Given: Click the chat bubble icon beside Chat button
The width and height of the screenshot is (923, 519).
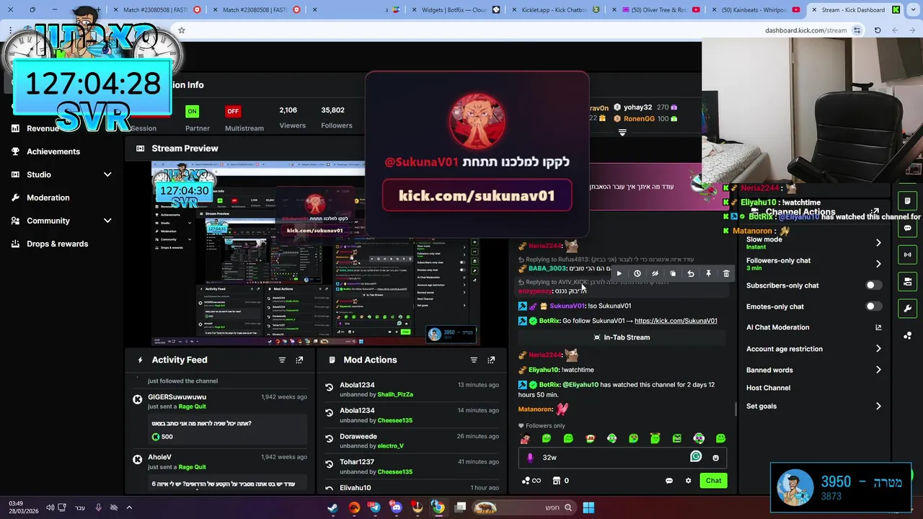Looking at the screenshot, I should coord(668,481).
